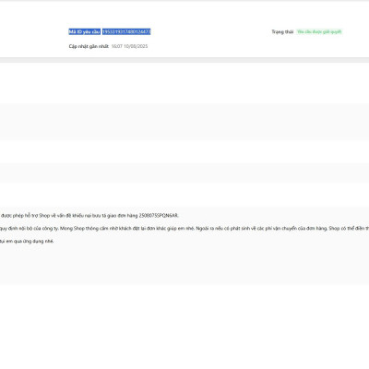This screenshot has width=369, height=369.
Task: Click the highlighted 'Mã ID yêu cầu' label
Action: coord(85,31)
